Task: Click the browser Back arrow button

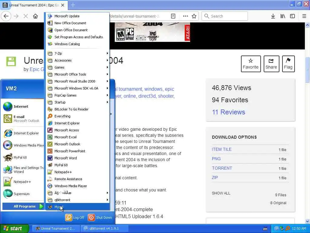Action: (6, 16)
